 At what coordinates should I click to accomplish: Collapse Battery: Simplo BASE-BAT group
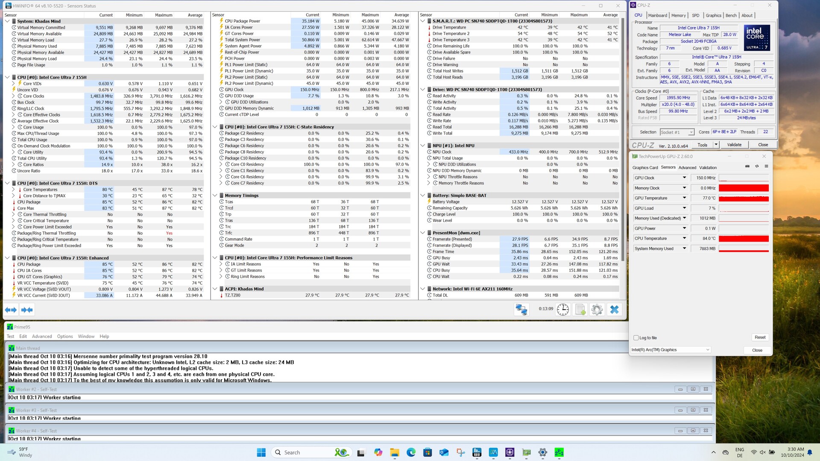(x=422, y=195)
